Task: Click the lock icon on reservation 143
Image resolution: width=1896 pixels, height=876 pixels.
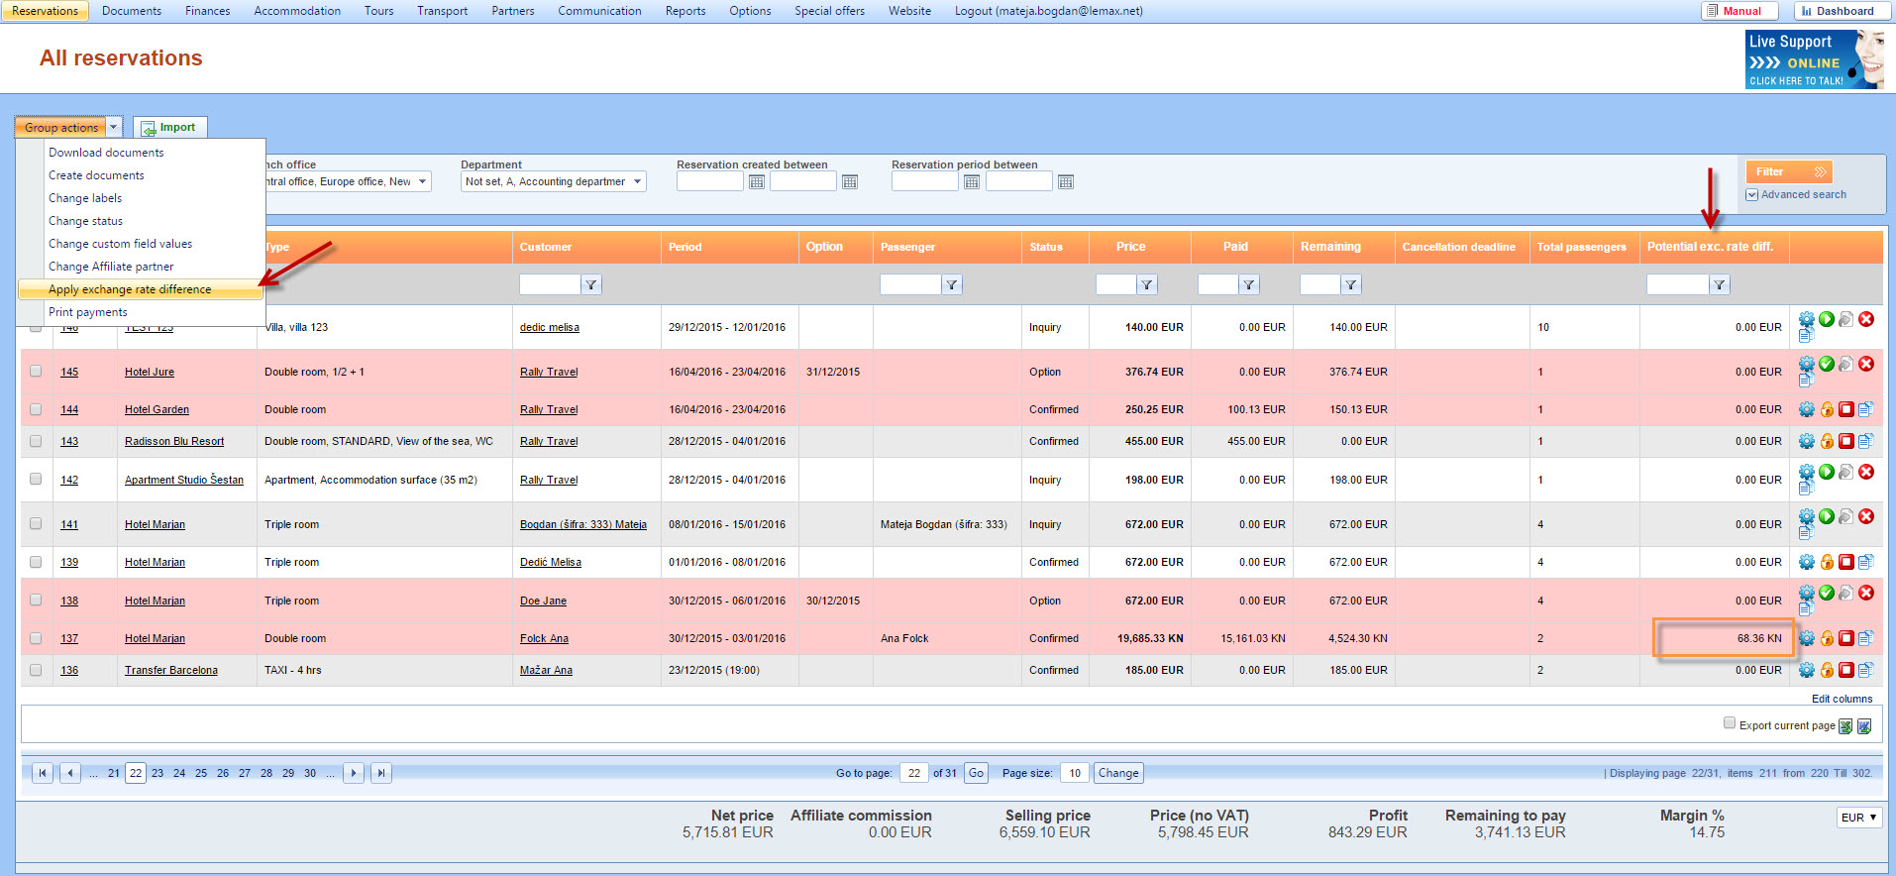Action: (x=1827, y=441)
